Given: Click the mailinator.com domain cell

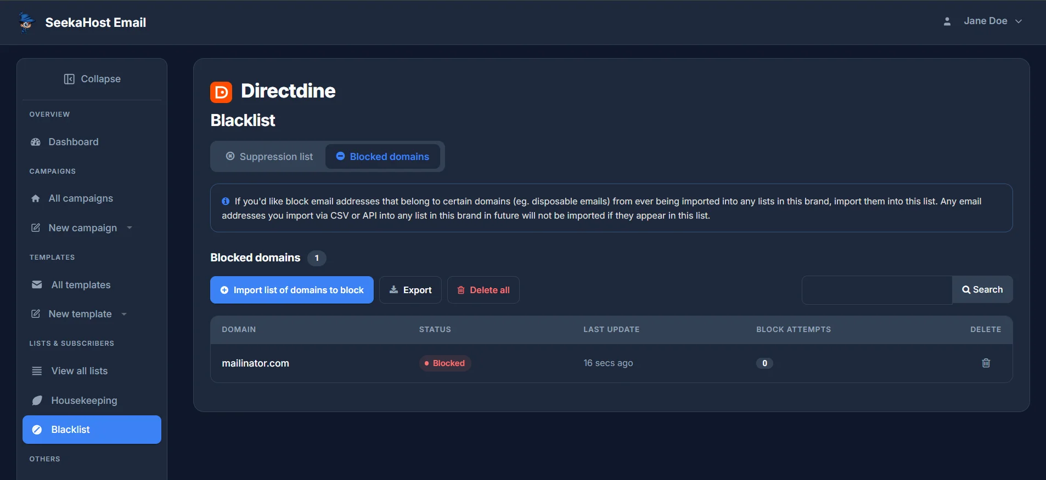Looking at the screenshot, I should [255, 363].
